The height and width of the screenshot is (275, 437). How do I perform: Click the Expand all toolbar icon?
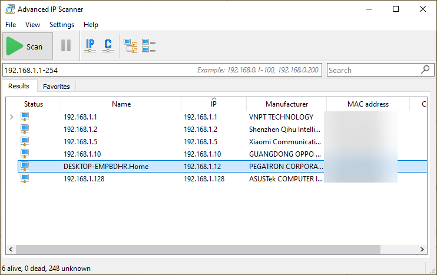130,46
